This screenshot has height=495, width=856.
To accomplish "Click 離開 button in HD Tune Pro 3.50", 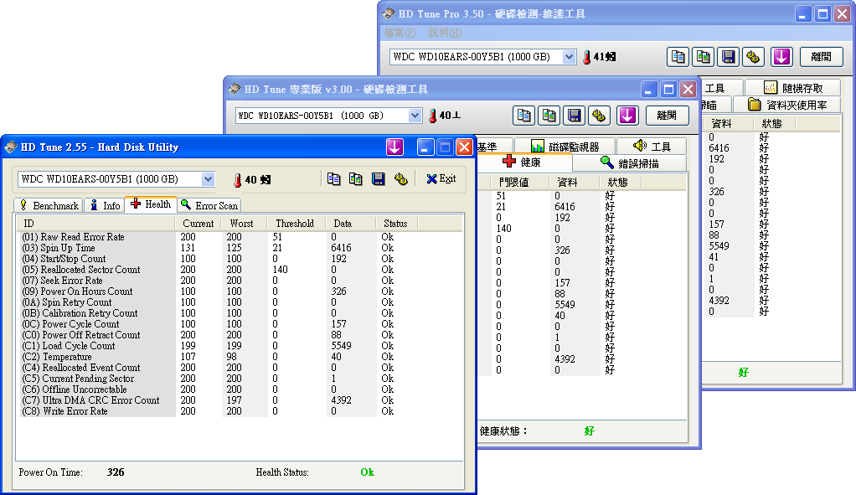I will (821, 56).
